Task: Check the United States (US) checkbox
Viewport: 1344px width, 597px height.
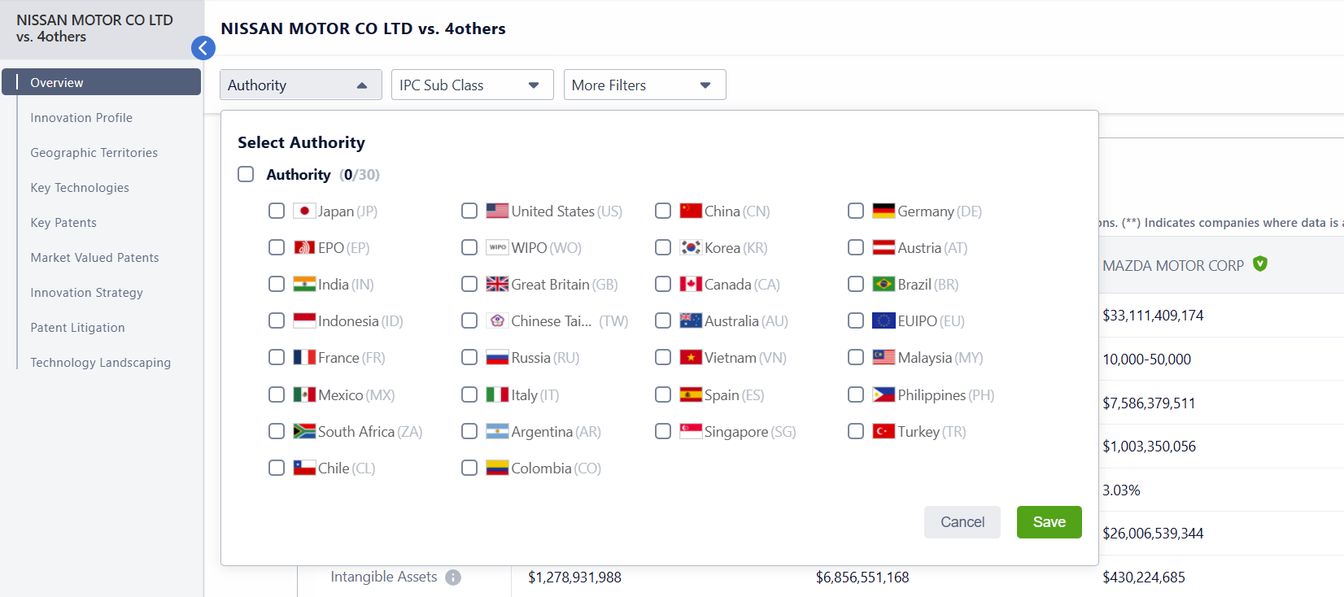Action: [469, 211]
